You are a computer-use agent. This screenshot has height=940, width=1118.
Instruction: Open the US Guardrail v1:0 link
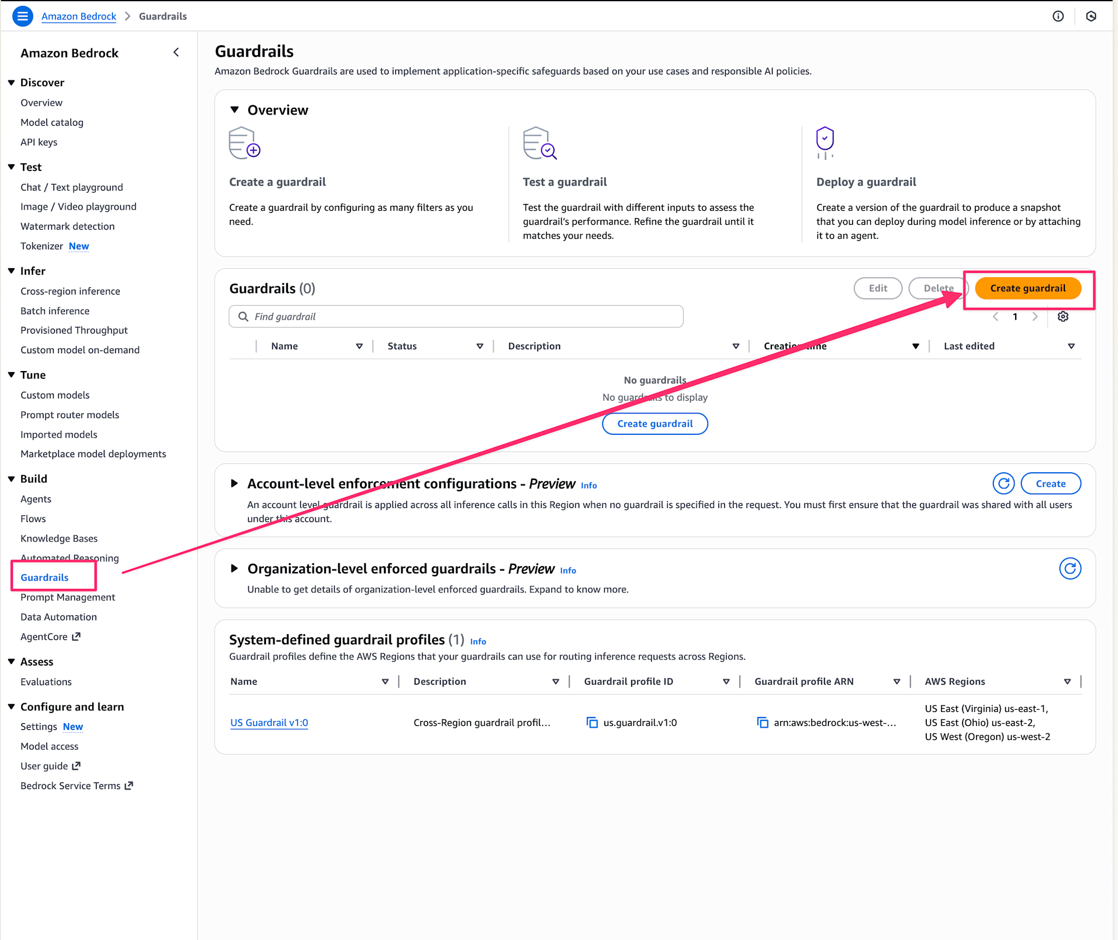tap(269, 723)
